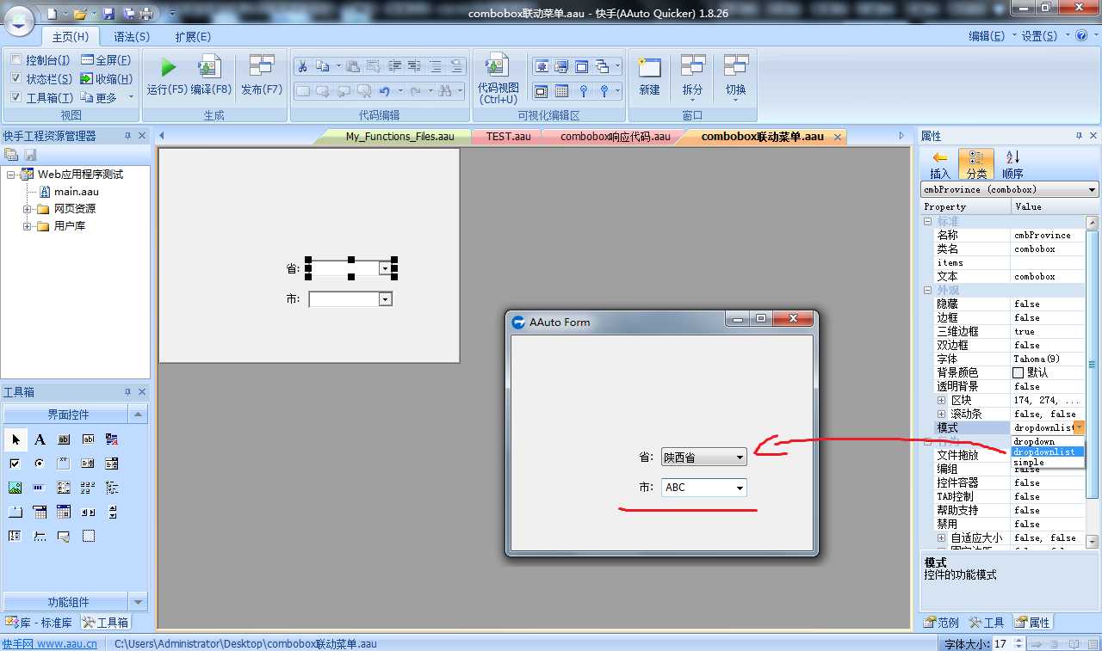Screen dimensions: 1102x651
Task: Select the 字体 Tahoma(9) property value
Action: click(1048, 359)
